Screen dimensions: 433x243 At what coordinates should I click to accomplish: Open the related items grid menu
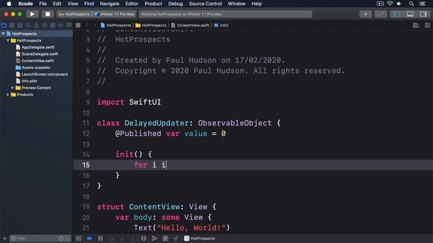tap(78, 26)
